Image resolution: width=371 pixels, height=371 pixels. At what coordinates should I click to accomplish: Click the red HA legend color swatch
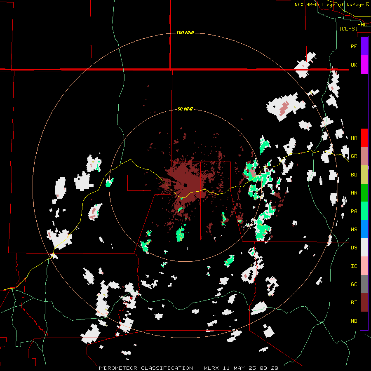364,138
